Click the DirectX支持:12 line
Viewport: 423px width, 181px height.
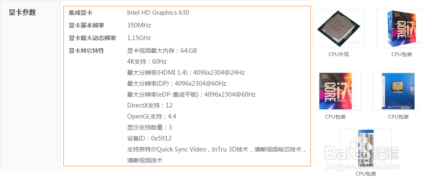(150, 105)
